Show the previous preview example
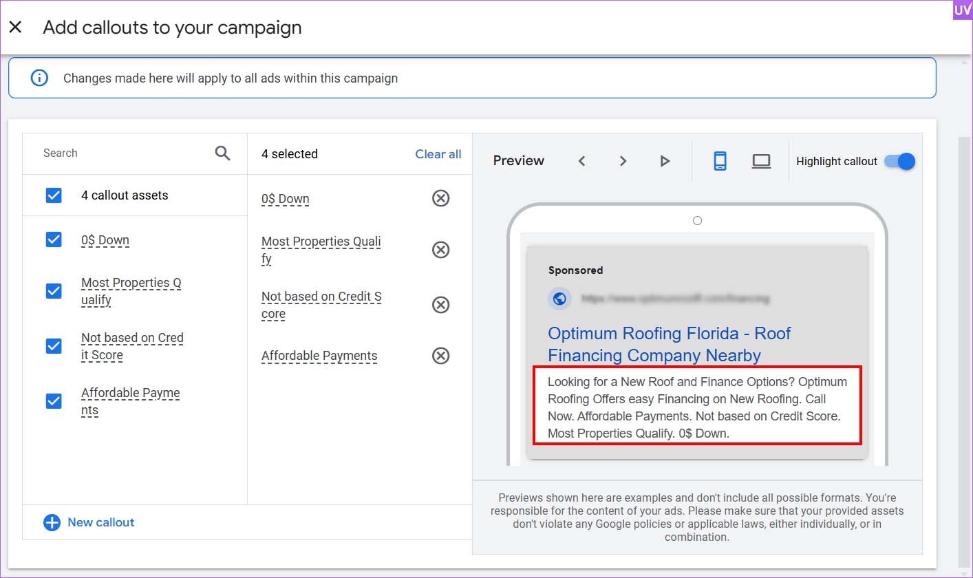Viewport: 973px width, 578px height. click(x=581, y=161)
